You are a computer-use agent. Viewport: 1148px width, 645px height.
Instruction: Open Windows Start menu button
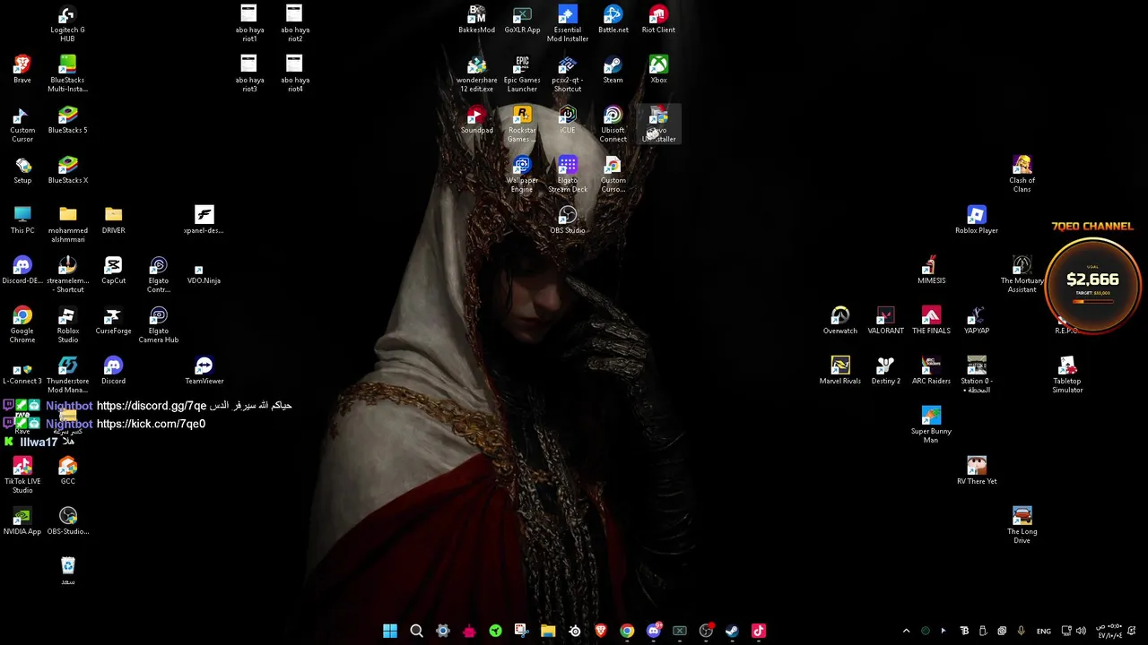tap(390, 631)
